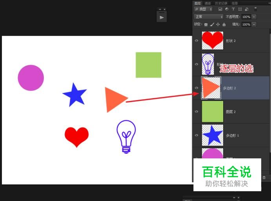Hide the 形状 2 heart layer

197,41
